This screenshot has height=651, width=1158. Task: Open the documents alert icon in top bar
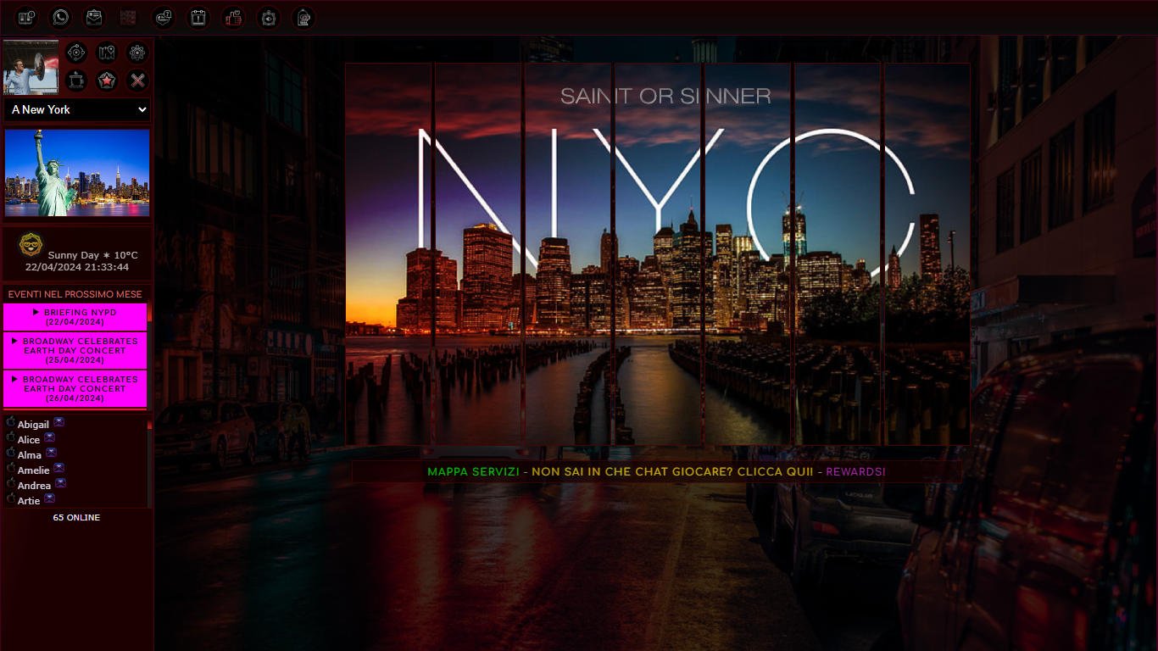(26, 18)
